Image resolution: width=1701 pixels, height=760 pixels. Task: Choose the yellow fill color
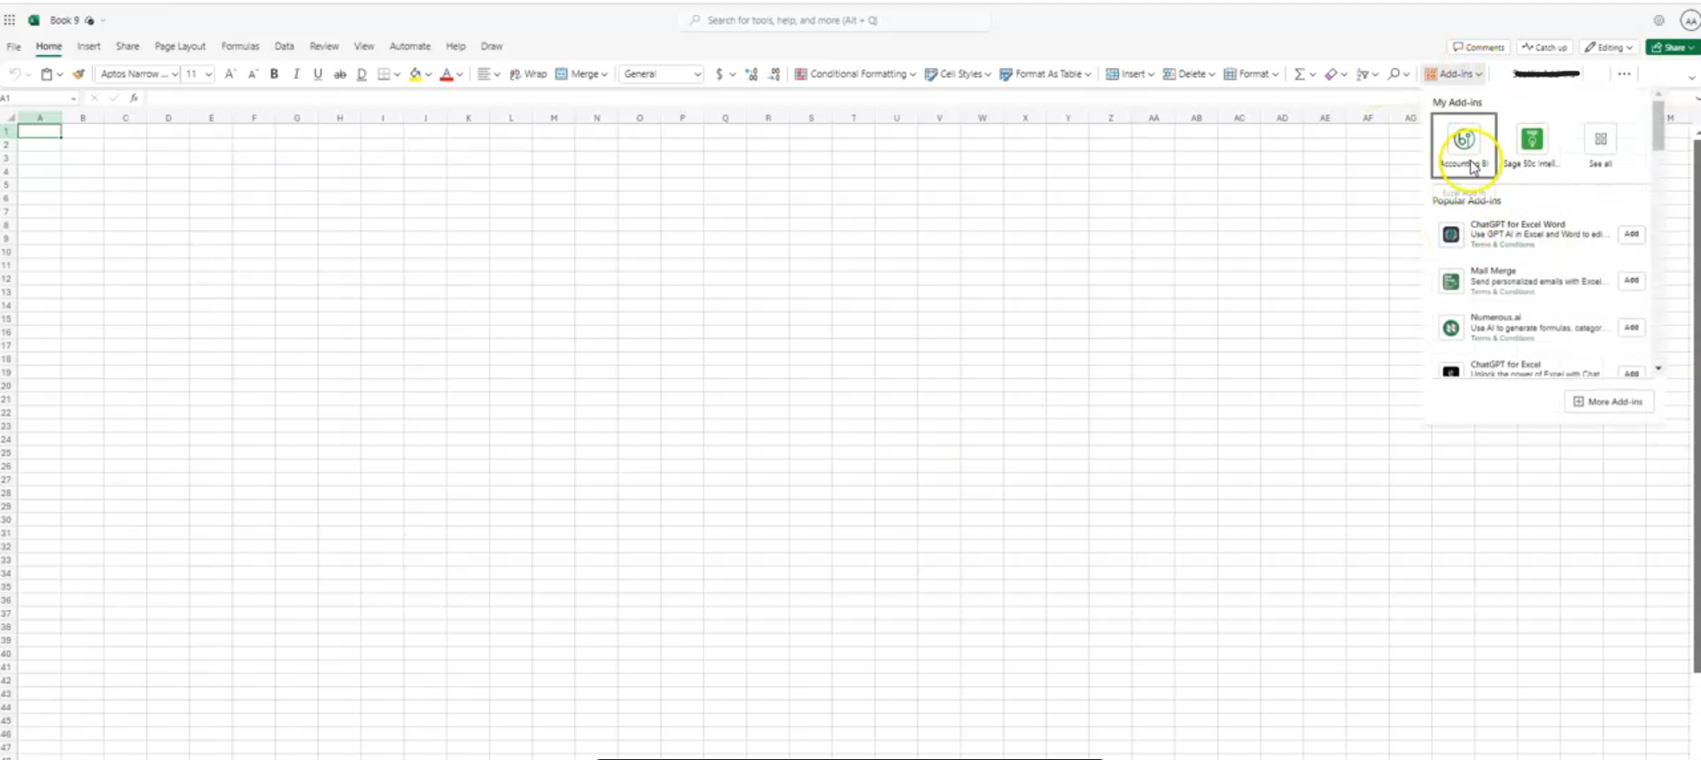(x=415, y=74)
